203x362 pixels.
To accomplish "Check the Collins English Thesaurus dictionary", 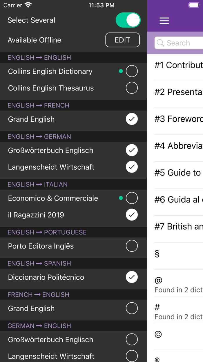I will (x=132, y=88).
